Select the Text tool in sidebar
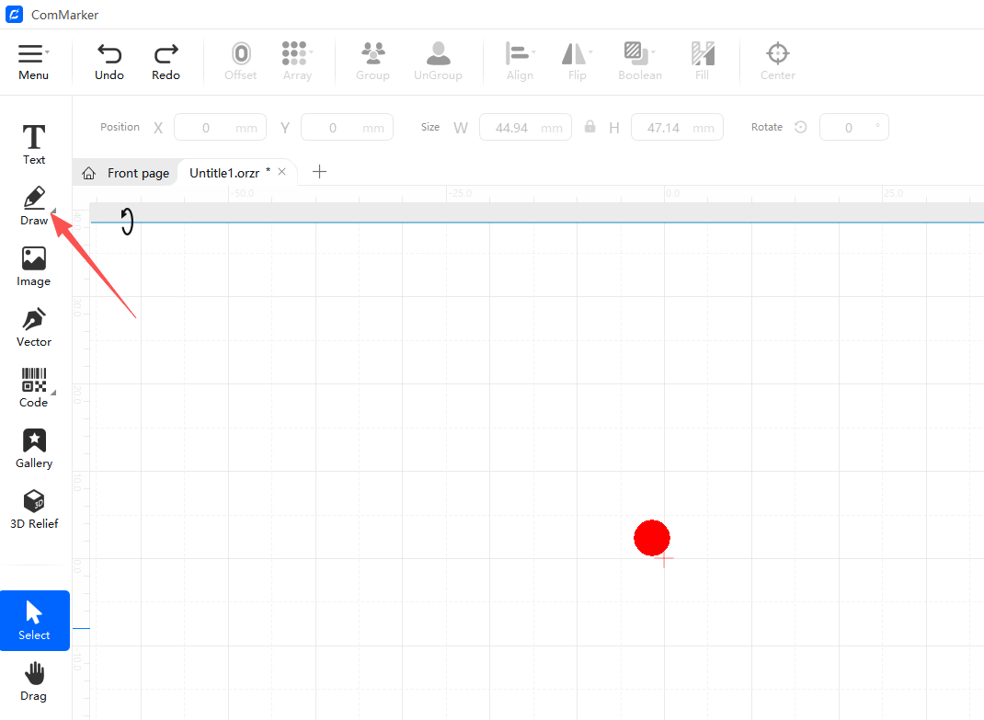The width and height of the screenshot is (984, 720). click(34, 145)
